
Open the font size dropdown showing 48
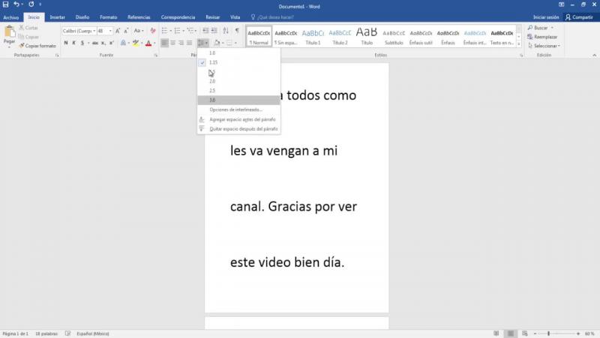tap(111, 31)
